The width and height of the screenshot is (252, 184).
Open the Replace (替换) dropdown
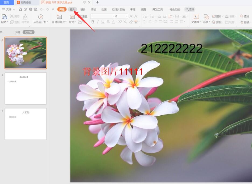(246, 22)
